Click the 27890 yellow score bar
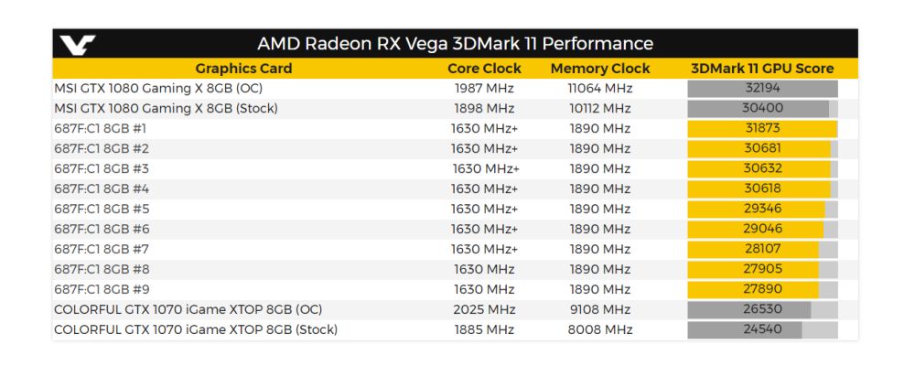Image resolution: width=915 pixels, height=366 pixels. point(752,290)
